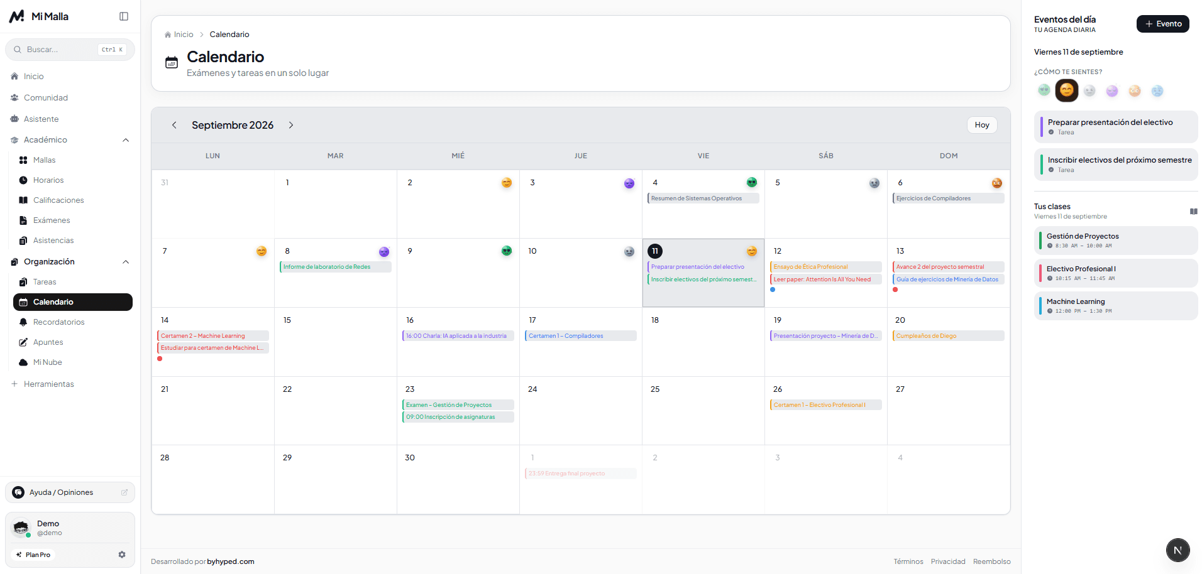Go to next month arrow
This screenshot has width=1202, height=574.
pyautogui.click(x=291, y=125)
